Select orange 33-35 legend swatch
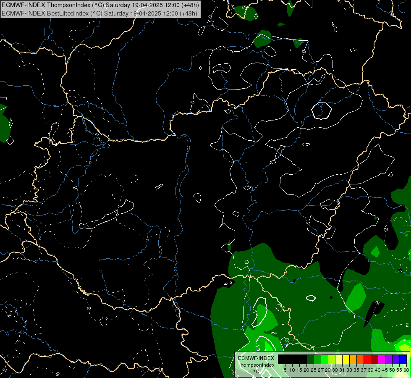The width and height of the screenshot is (411, 378). point(353,359)
